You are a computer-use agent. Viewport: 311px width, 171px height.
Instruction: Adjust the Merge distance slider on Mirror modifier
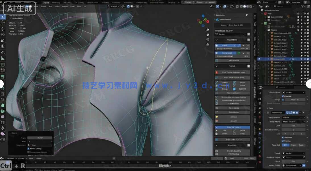[x=295, y=100]
